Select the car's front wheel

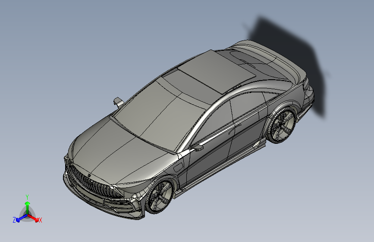pos(160,196)
